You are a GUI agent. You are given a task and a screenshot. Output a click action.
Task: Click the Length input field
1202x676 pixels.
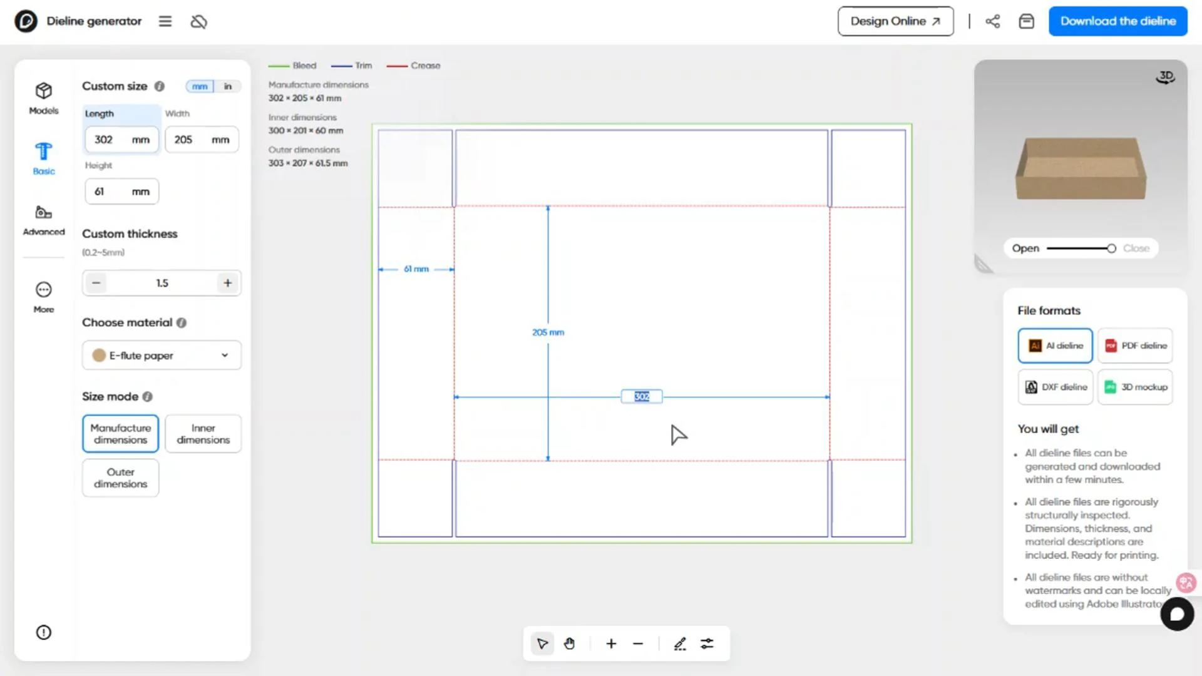(x=122, y=140)
